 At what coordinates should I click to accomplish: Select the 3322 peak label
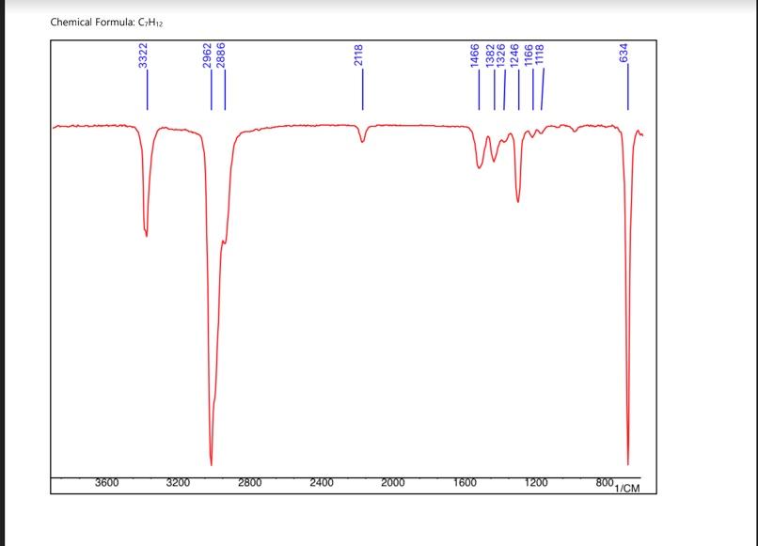click(143, 55)
